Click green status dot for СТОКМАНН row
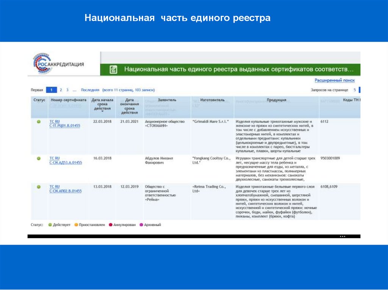 (39, 122)
